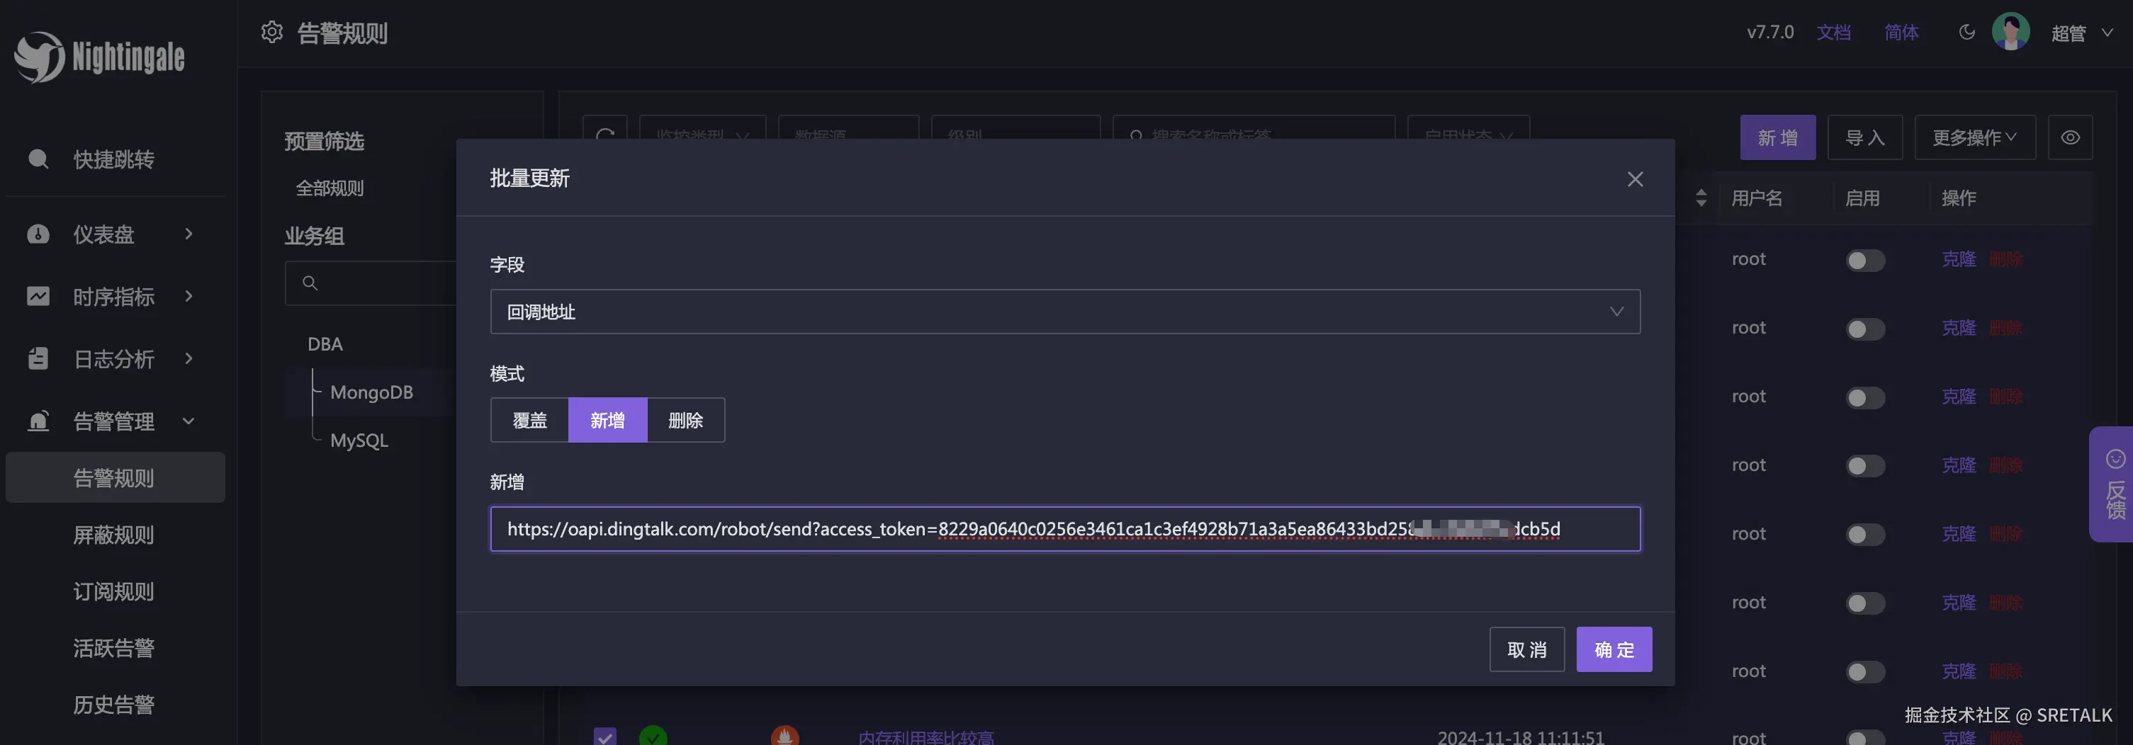Click the search icon in 业务组 box
Viewport: 2133px width, 745px height.
point(310,283)
